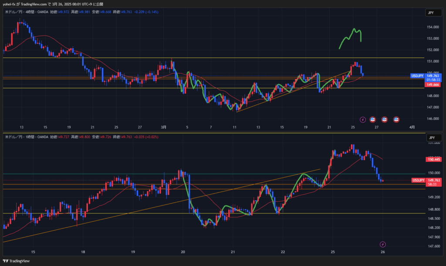The image size is (446, 266).
Task: Click the 22 date label on the 1-hour time axis
Action: (283, 252)
